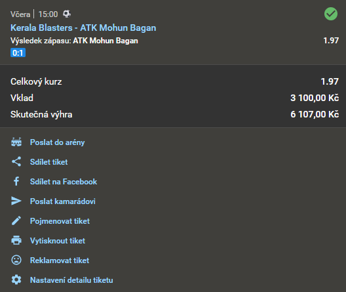The image size is (346, 292).
Task: Click the sad face complaint icon
Action: 16,260
